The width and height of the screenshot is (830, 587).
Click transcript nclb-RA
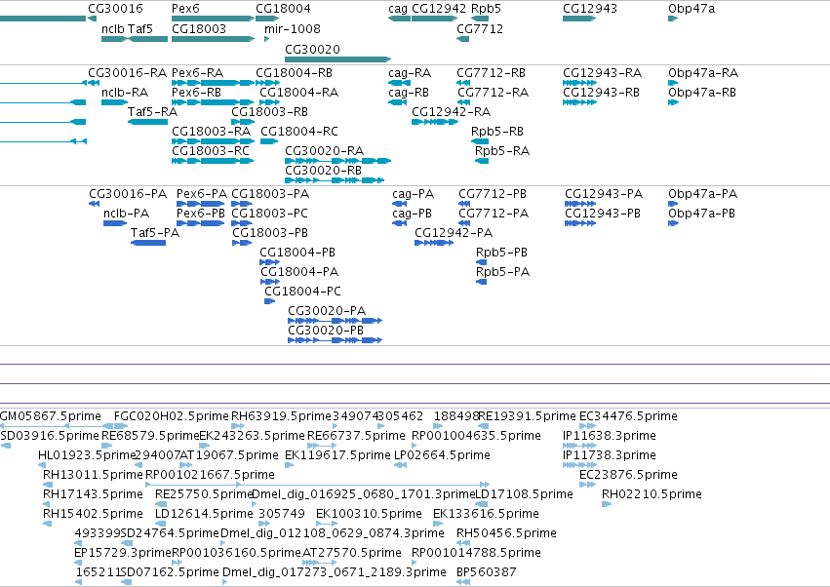point(125,92)
